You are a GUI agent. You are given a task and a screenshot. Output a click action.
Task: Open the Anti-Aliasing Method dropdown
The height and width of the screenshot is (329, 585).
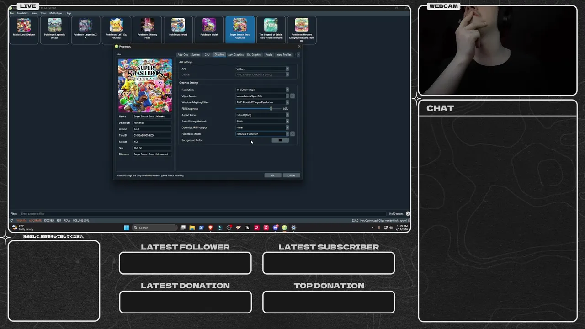(262, 121)
